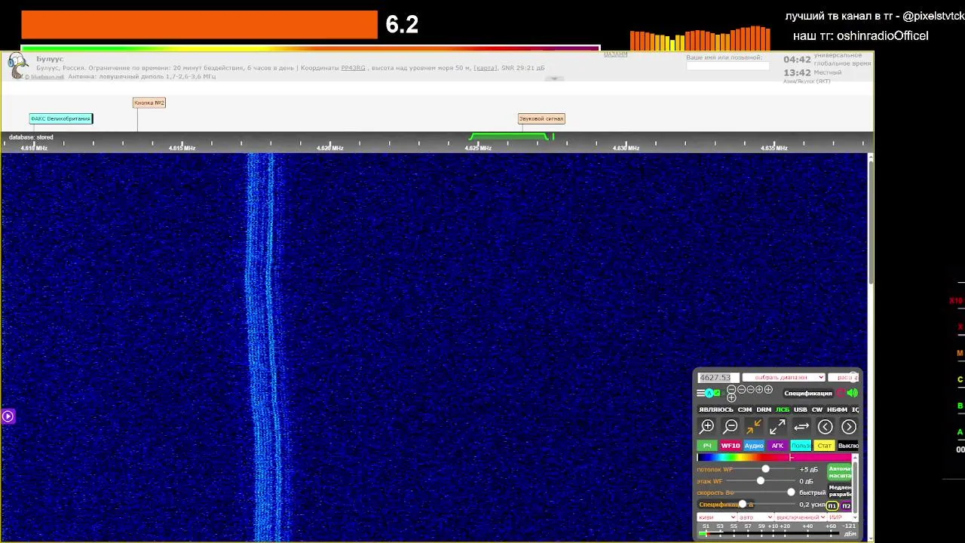Open the PP43RG coordinates link
965x543 pixels.
coord(353,68)
